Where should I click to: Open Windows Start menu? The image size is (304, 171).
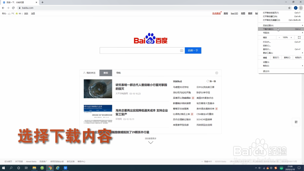[x=3, y=168]
